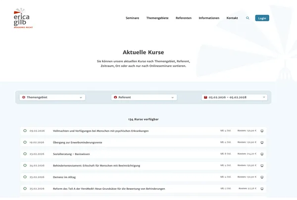Click the circle for Behindertentestament course

25,165
